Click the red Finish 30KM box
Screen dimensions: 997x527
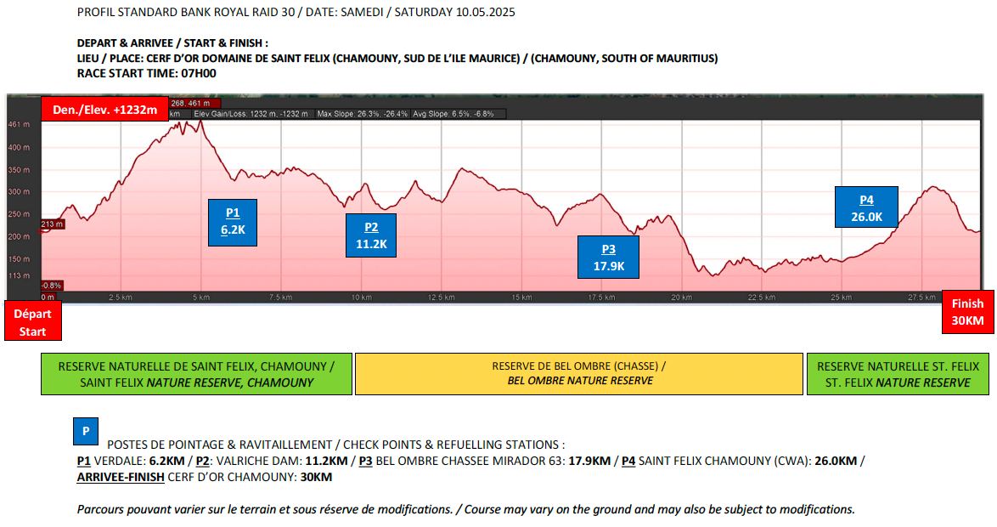point(967,312)
